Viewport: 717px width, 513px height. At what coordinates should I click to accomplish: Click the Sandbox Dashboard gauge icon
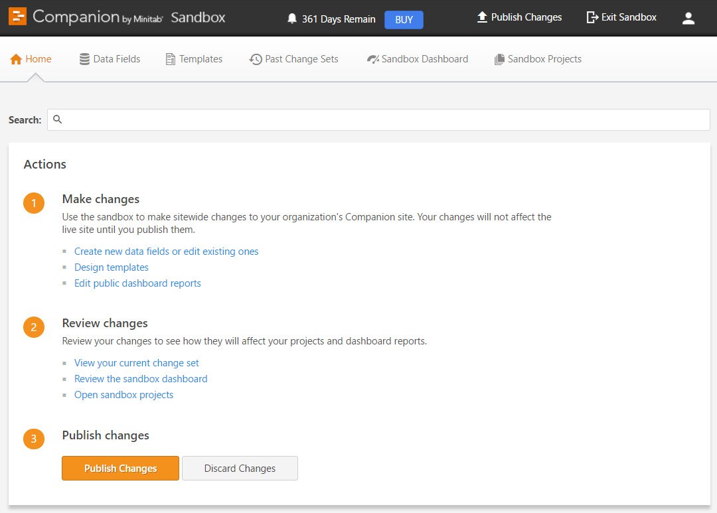pos(372,59)
